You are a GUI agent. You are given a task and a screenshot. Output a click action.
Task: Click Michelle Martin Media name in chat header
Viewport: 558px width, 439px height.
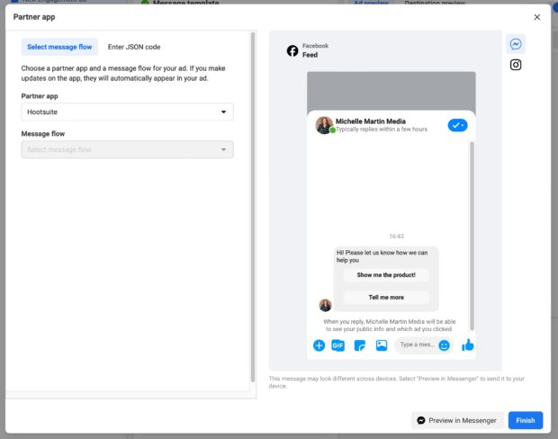(x=371, y=121)
